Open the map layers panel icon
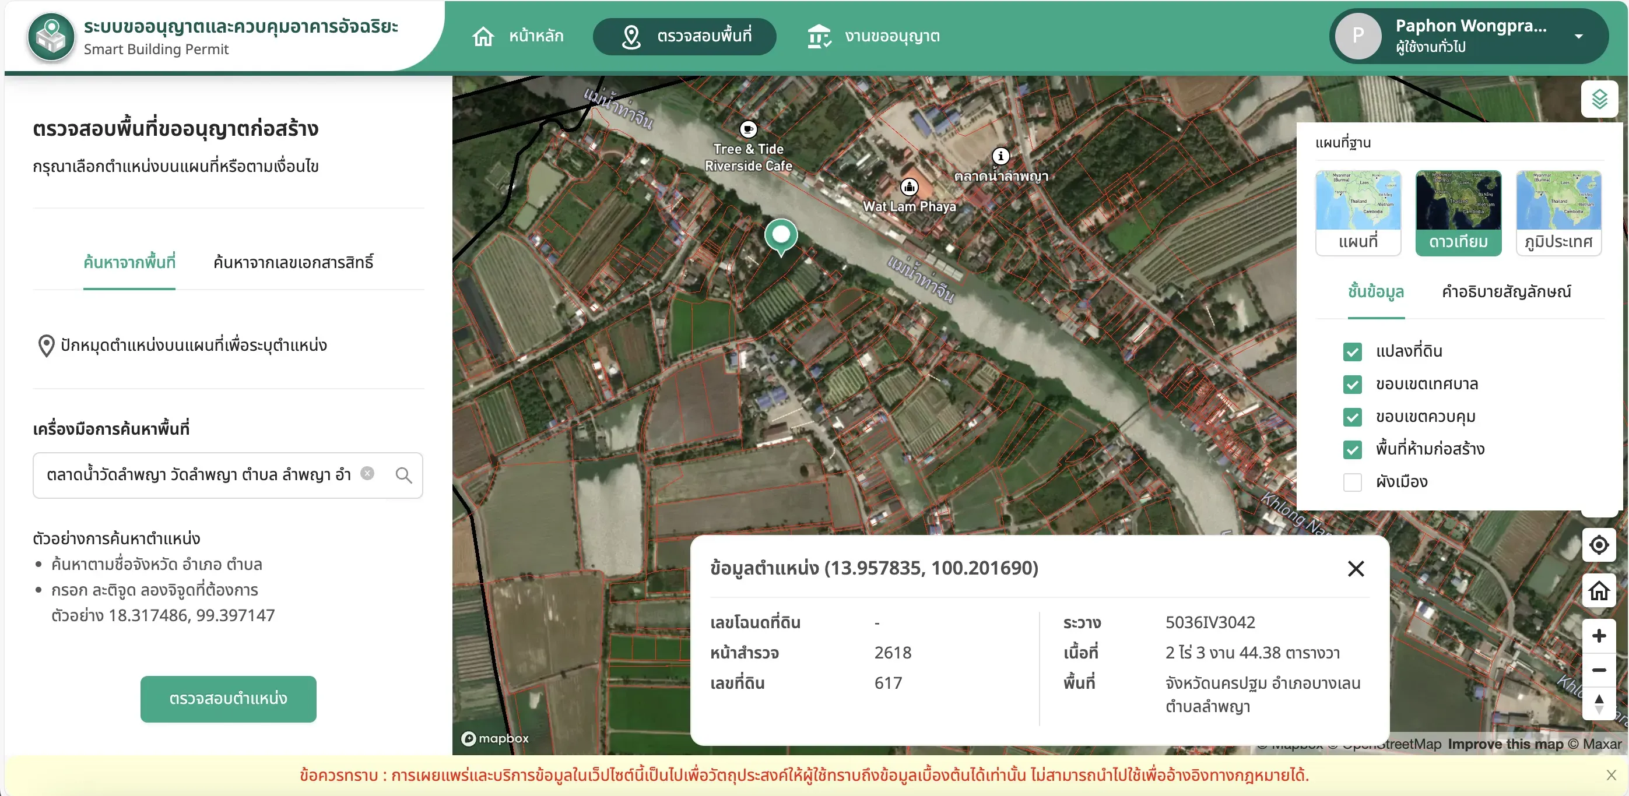 [1599, 99]
